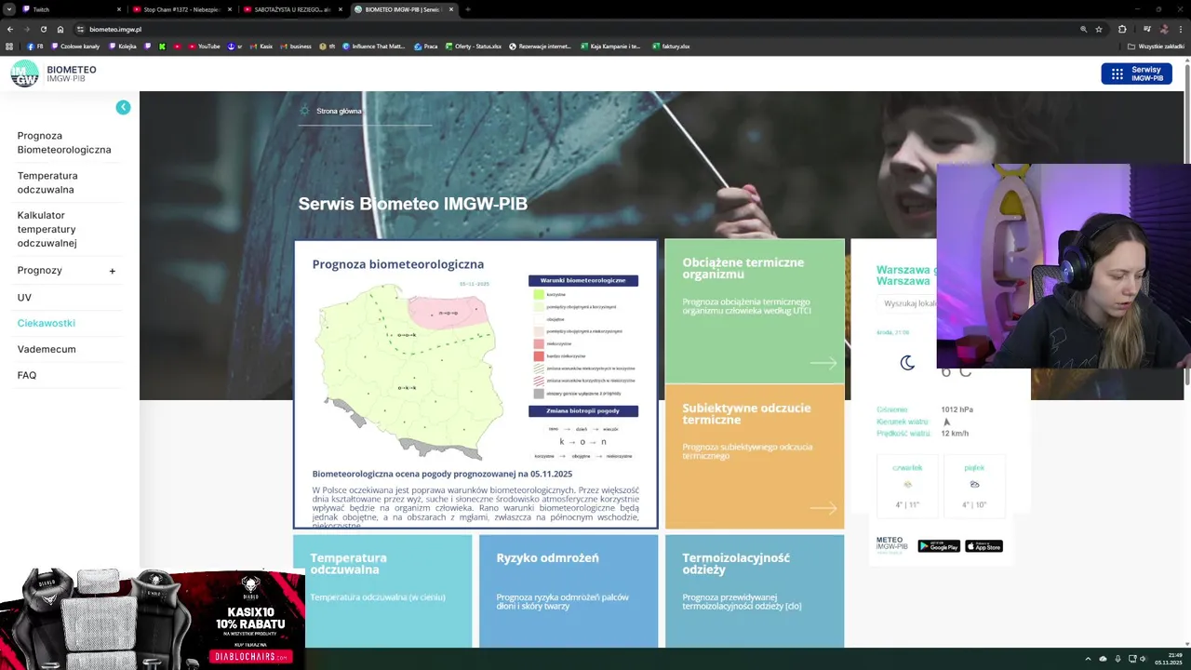This screenshot has width=1191, height=670.
Task: Open the Praca bookmark
Action: click(x=425, y=47)
